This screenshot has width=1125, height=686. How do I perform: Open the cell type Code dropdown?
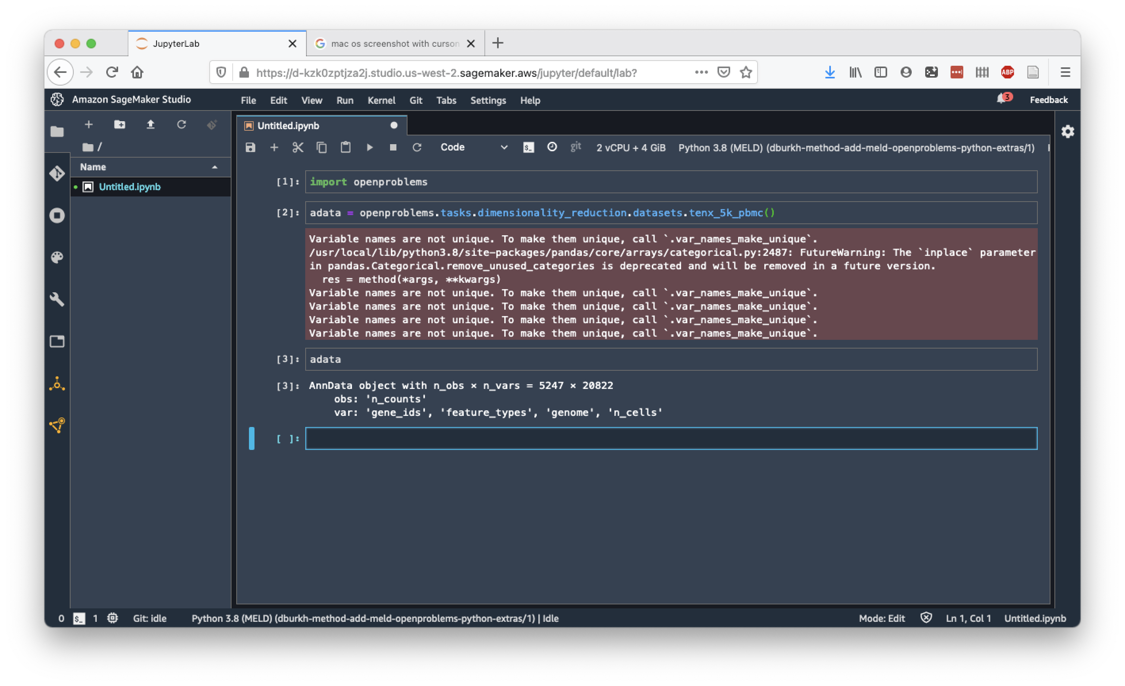coord(473,147)
